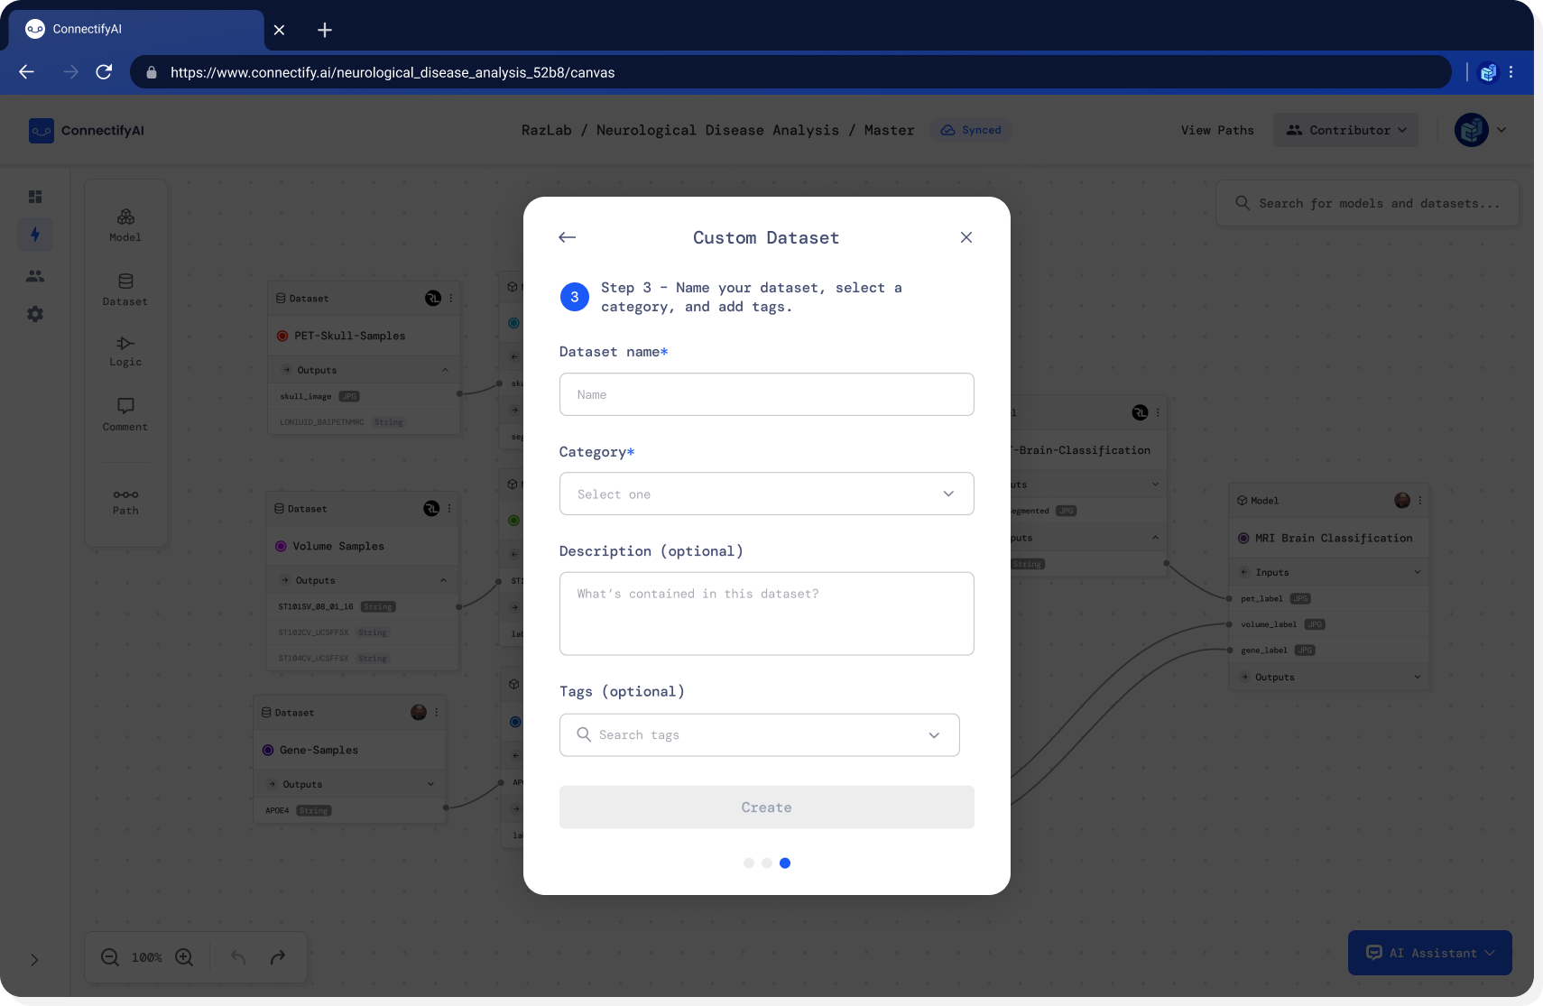Click the Create button
This screenshot has height=1006, width=1543.
(x=766, y=808)
